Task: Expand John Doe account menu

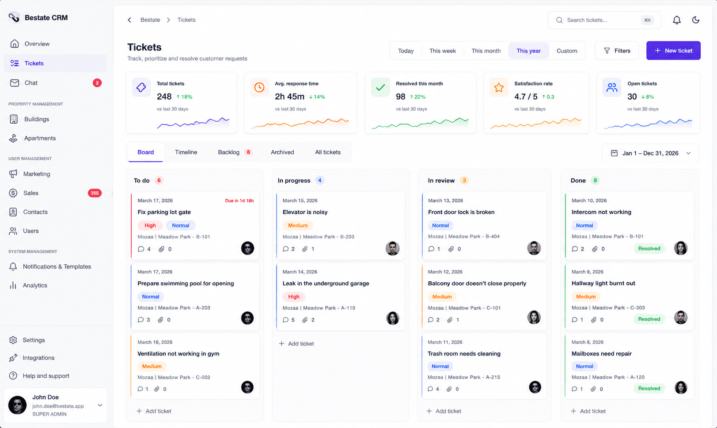Action: (x=100, y=405)
